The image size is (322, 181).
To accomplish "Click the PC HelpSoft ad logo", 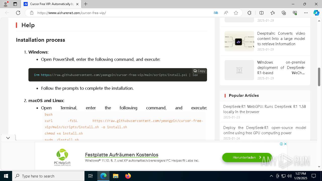I will pos(62,157).
